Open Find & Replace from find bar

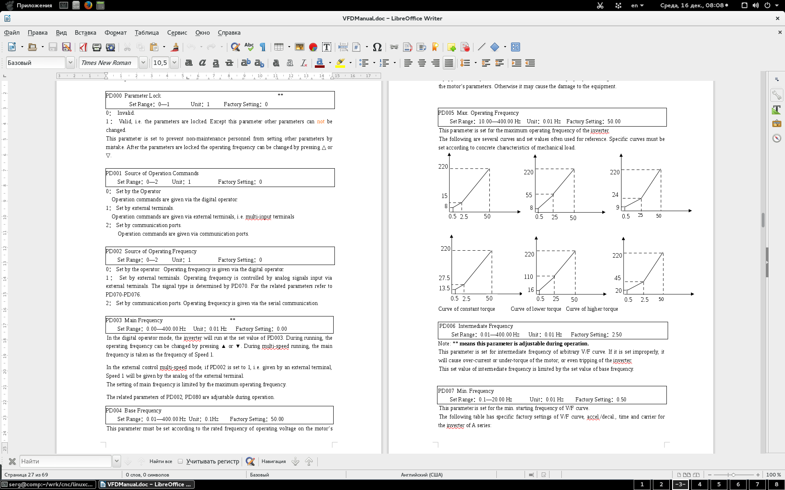tap(250, 461)
